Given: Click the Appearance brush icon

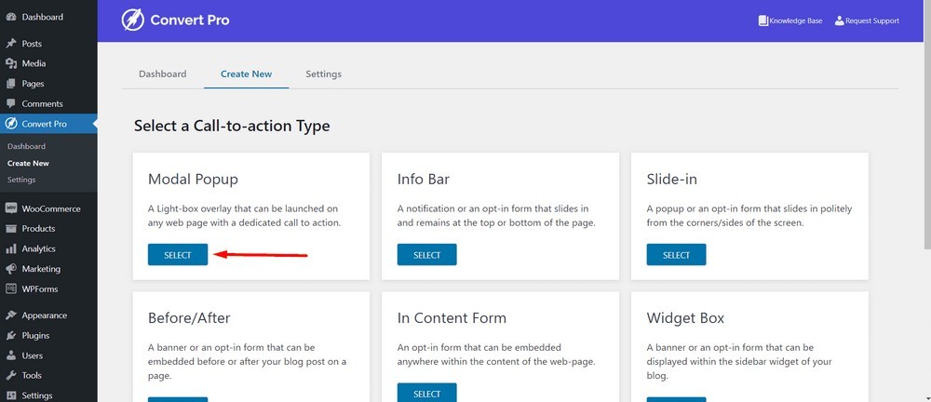Looking at the screenshot, I should pyautogui.click(x=10, y=315).
